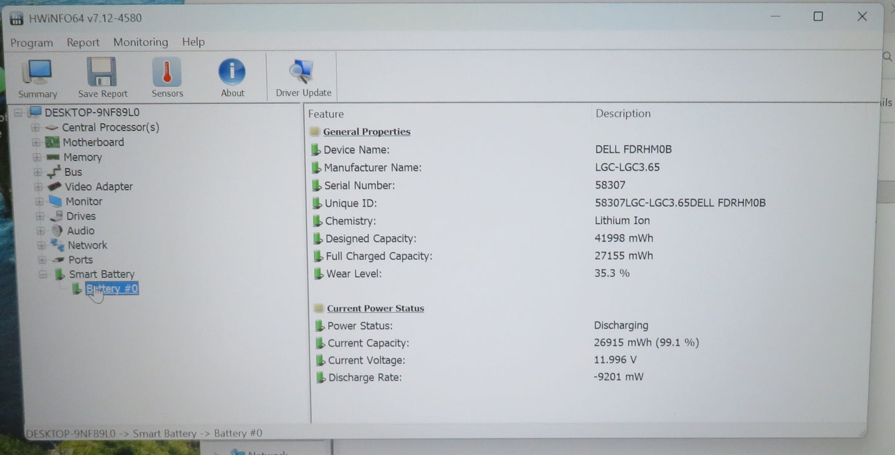
Task: Open the Report menu
Action: (82, 42)
